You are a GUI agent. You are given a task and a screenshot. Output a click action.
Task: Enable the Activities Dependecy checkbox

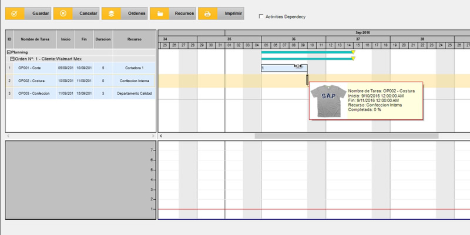pos(261,16)
